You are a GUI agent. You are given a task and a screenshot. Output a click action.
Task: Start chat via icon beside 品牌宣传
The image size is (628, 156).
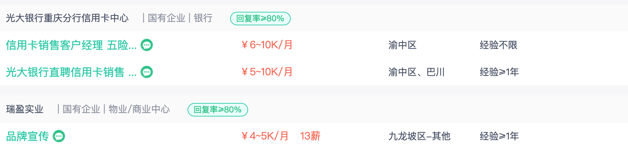coord(59,136)
